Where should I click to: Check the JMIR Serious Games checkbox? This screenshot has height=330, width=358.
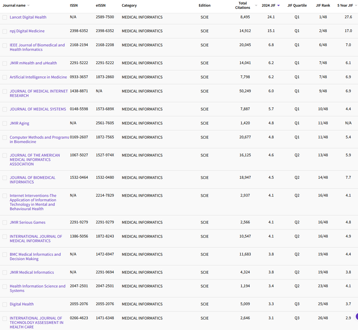(x=4, y=223)
